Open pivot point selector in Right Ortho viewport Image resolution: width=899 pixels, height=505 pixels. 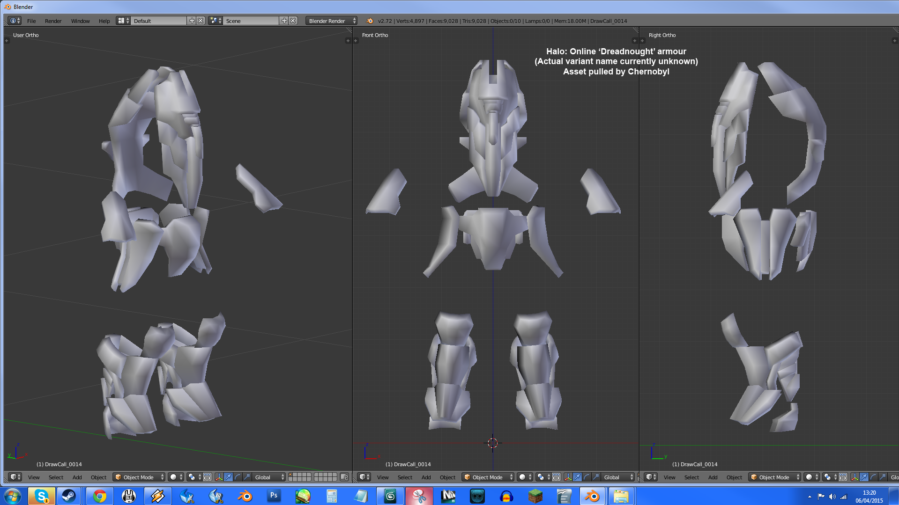830,477
